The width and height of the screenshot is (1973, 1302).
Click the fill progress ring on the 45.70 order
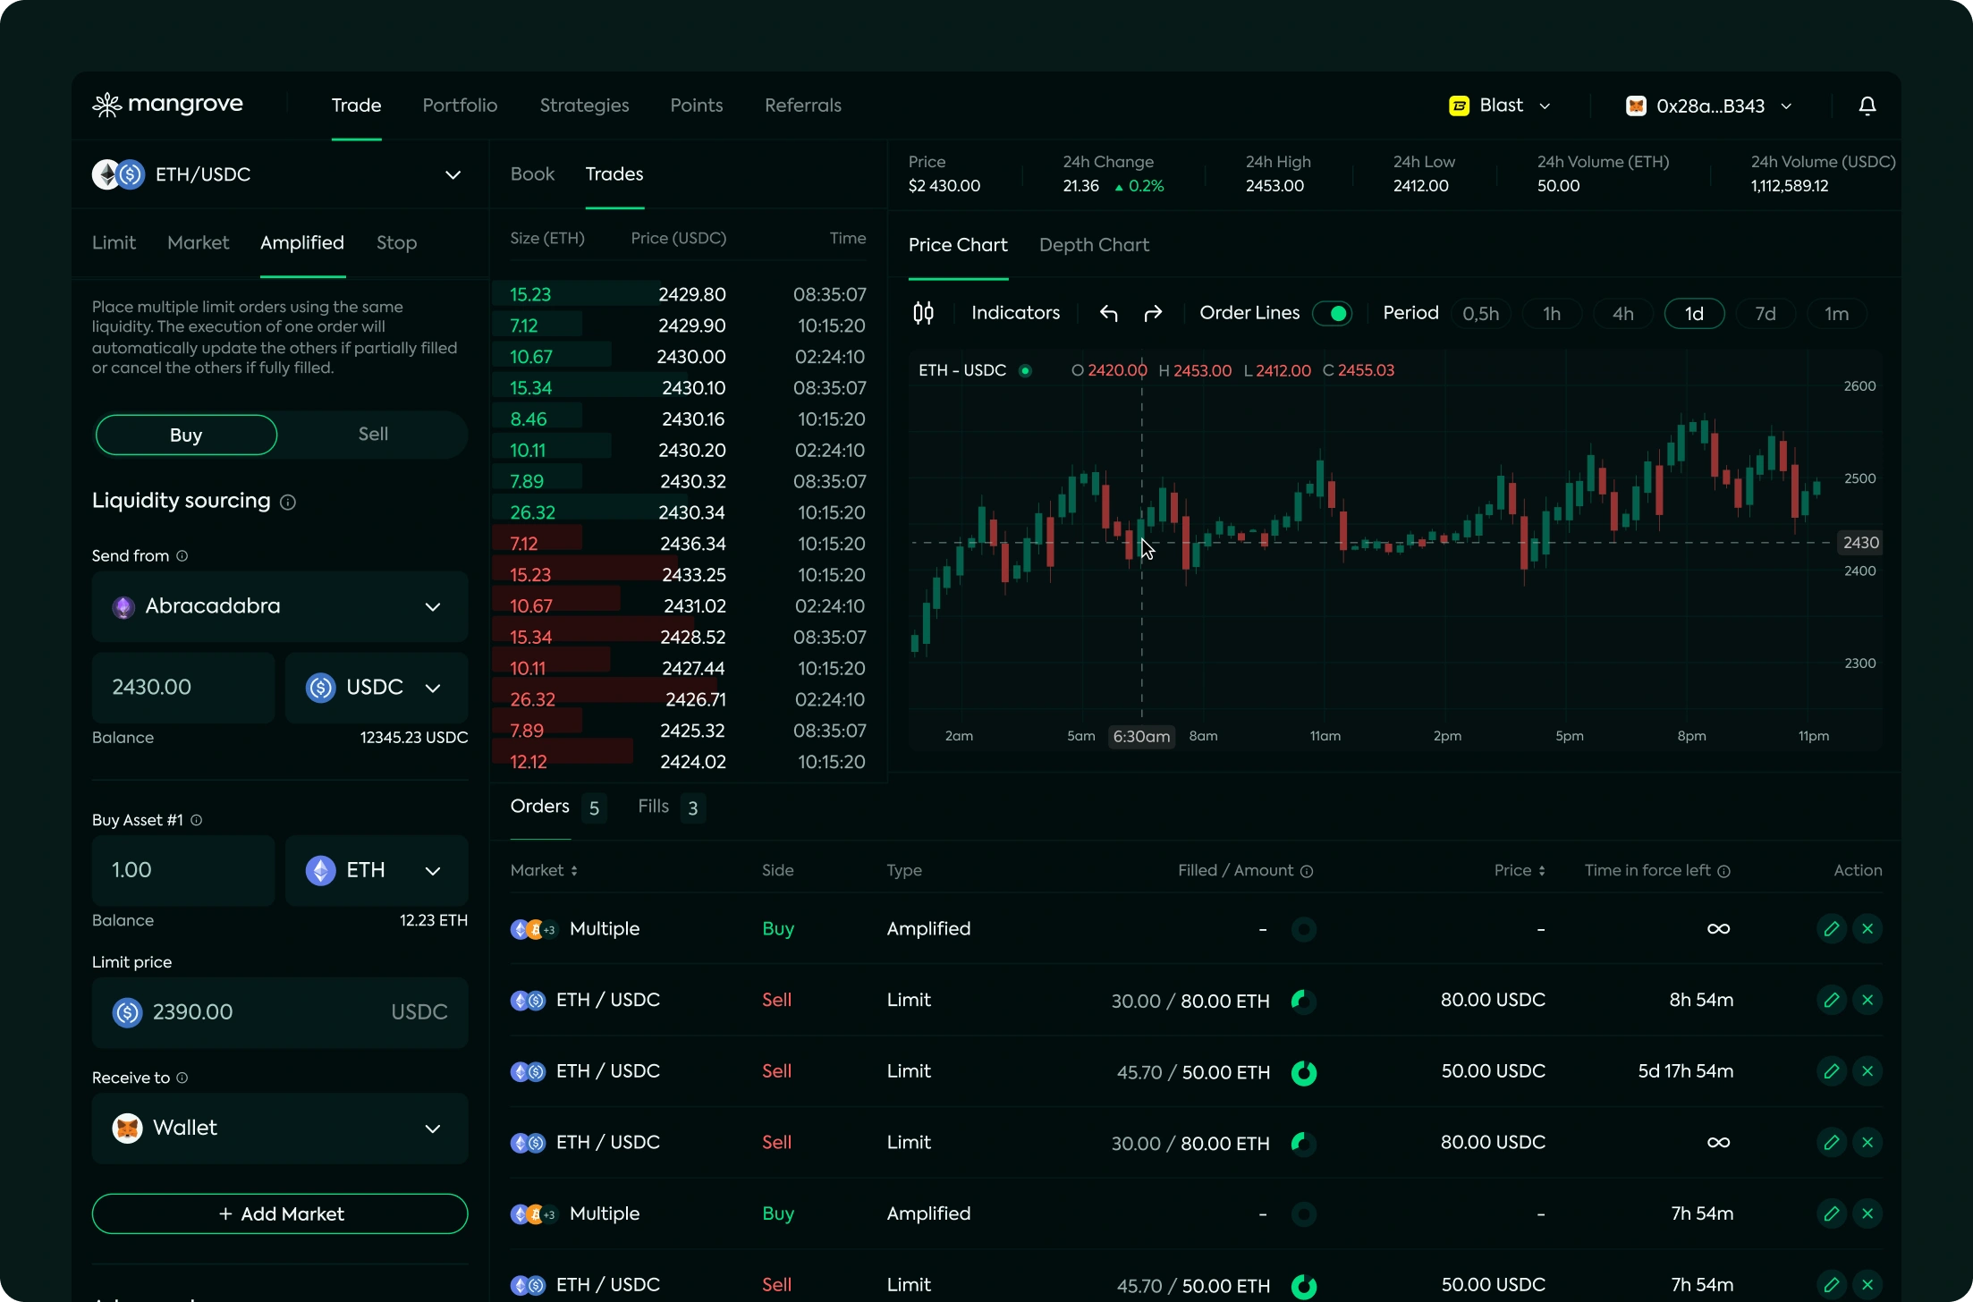point(1304,1072)
